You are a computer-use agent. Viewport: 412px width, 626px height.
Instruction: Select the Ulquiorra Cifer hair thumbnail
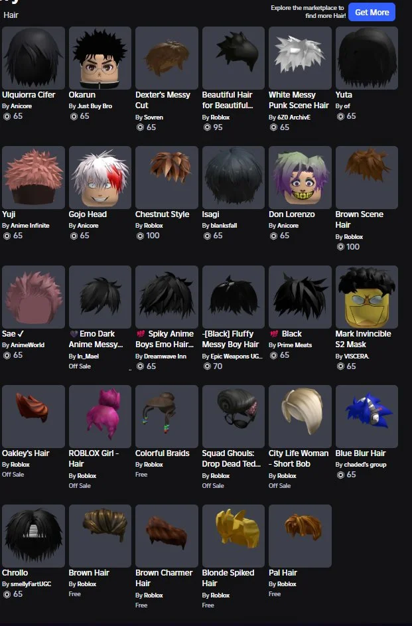click(x=33, y=58)
